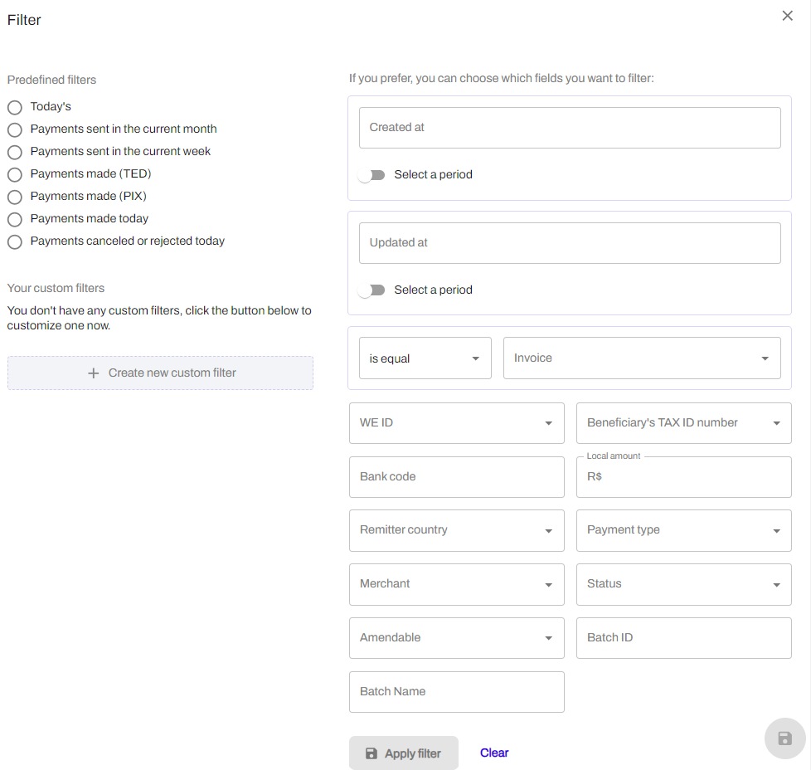Viewport: 811px width, 770px height.
Task: Expand the Invoice dropdown
Action: click(x=642, y=358)
